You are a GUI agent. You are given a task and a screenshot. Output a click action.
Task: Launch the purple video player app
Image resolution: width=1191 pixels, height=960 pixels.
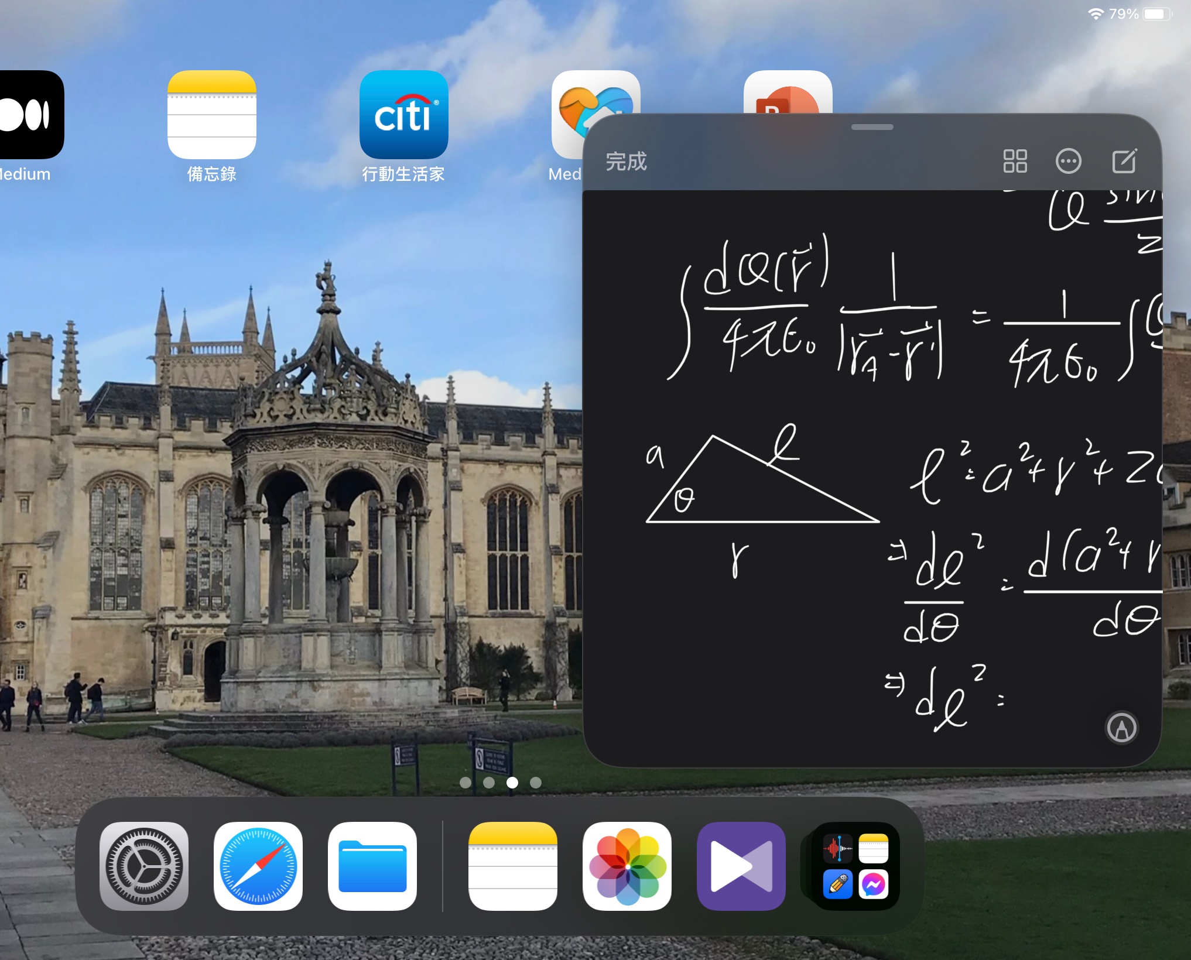coord(741,866)
